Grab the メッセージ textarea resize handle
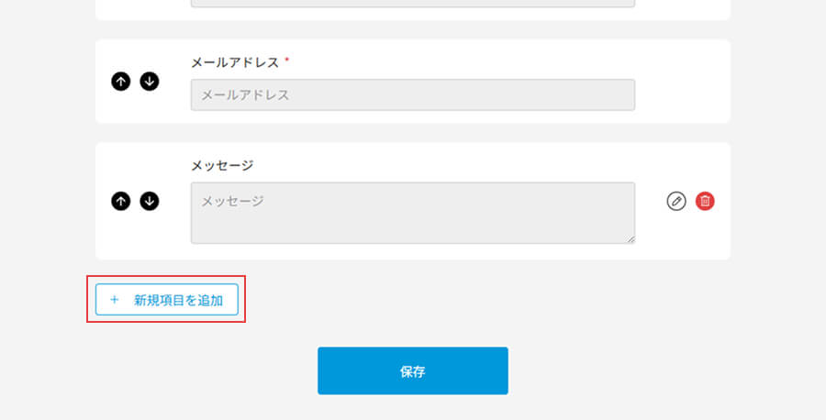 [631, 239]
